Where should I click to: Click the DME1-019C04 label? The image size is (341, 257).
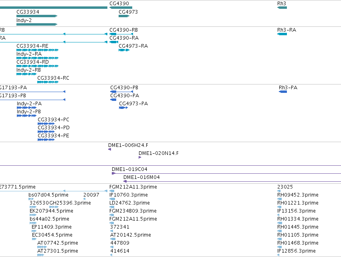[x=129, y=169]
